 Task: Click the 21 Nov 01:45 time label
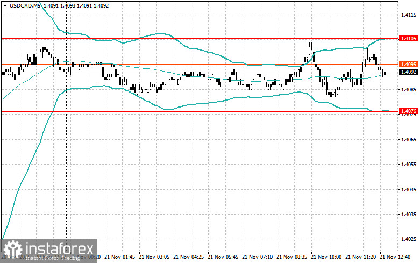tap(120, 257)
